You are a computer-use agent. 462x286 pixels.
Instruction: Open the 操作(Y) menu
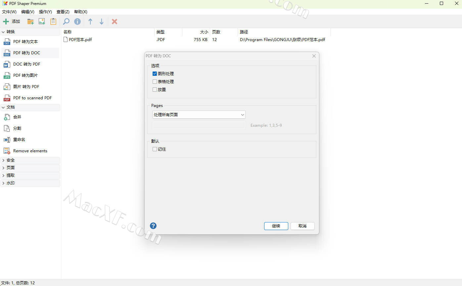coord(45,12)
